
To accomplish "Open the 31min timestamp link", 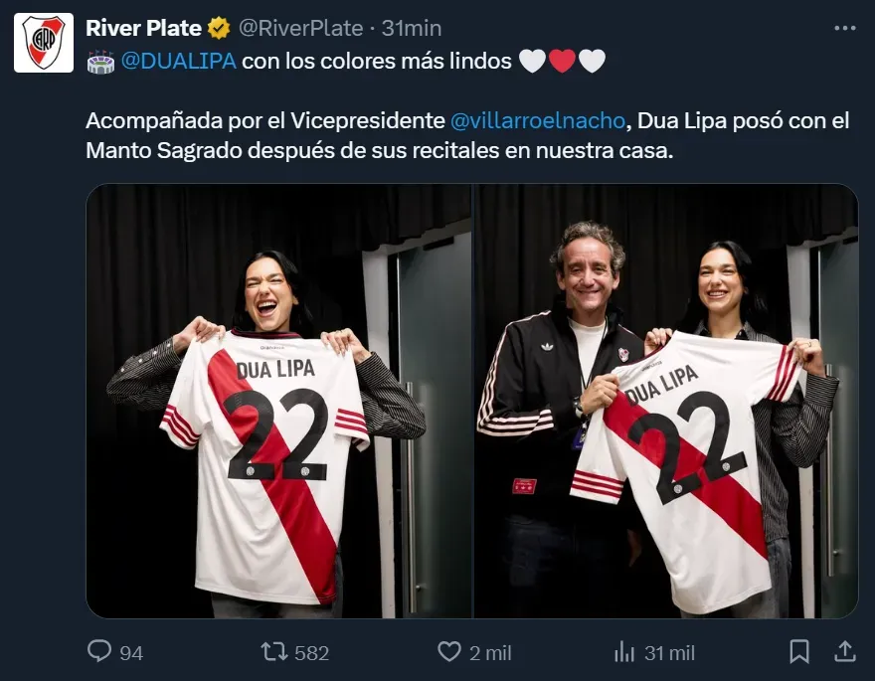I will tap(412, 28).
